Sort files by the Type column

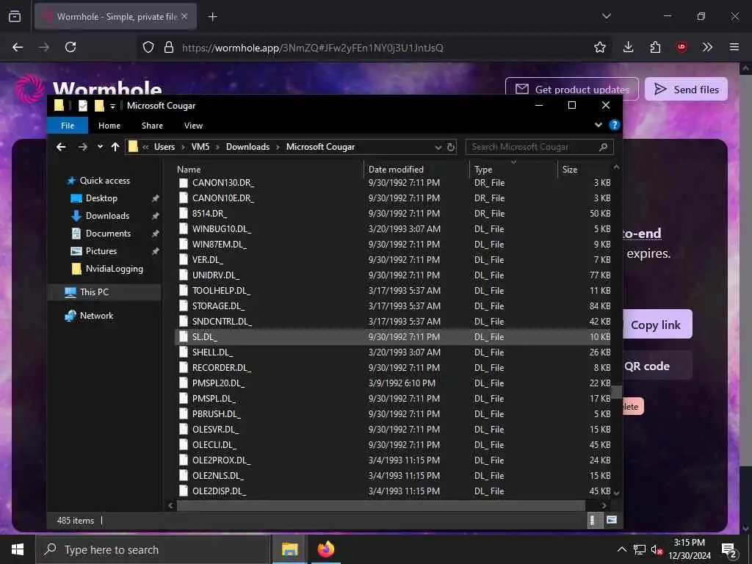click(513, 170)
